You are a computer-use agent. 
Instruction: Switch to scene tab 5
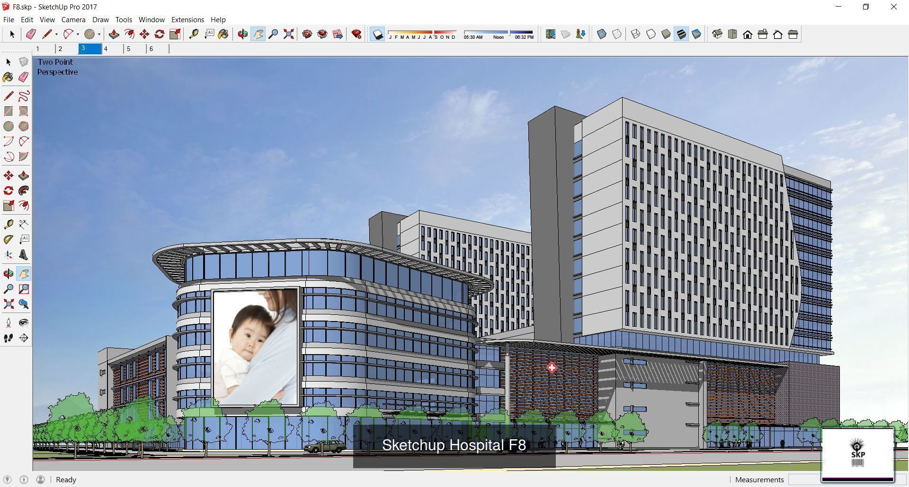135,49
